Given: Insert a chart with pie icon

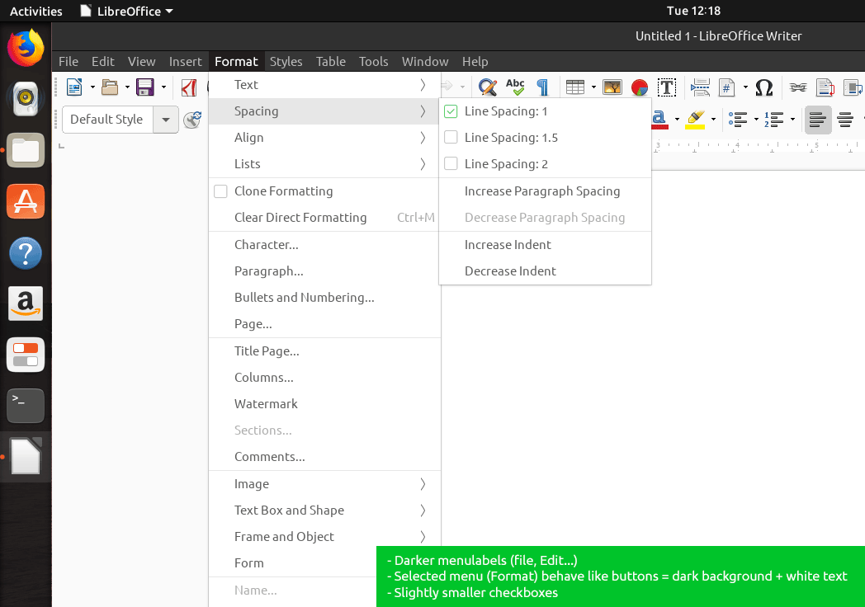Looking at the screenshot, I should click(x=640, y=87).
